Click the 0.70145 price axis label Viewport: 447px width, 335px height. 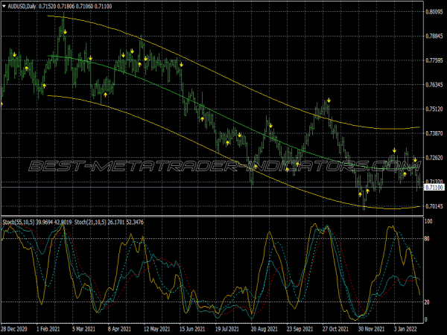tap(434, 206)
